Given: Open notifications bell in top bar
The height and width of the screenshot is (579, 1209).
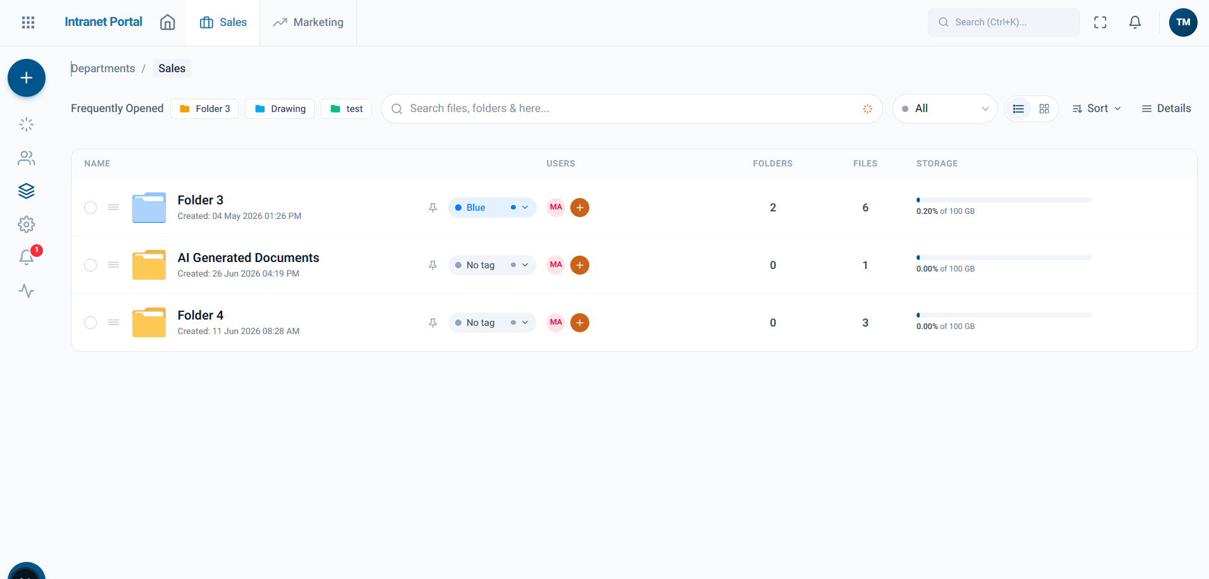Looking at the screenshot, I should 1135,22.
